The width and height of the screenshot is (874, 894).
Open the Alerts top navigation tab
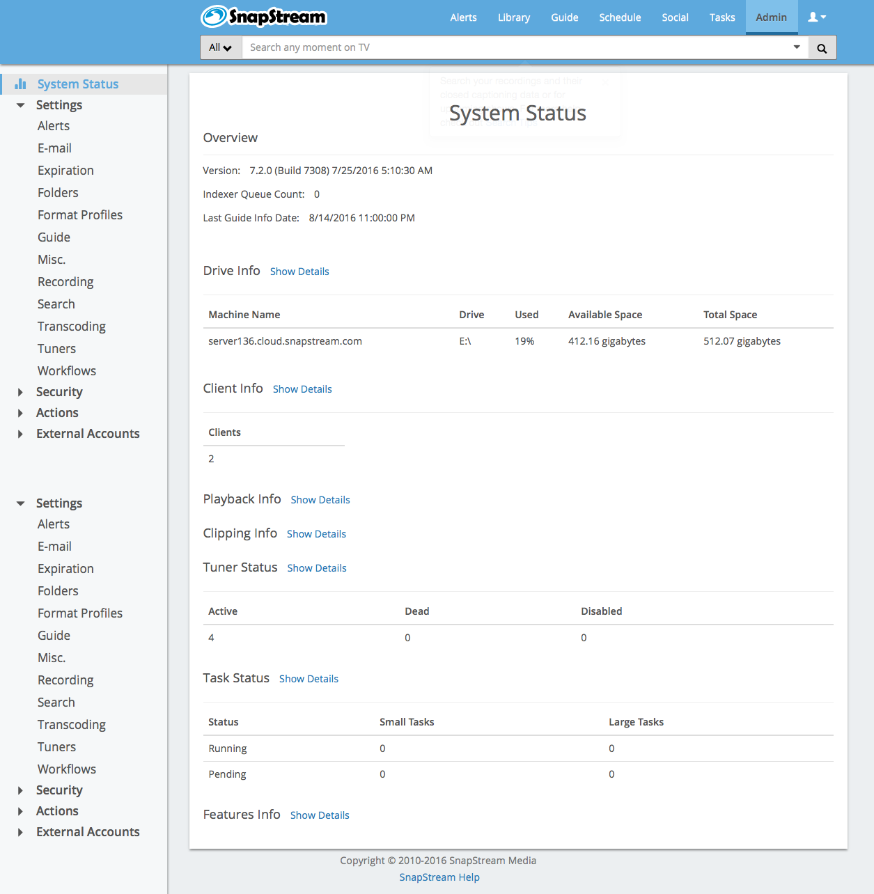(464, 17)
